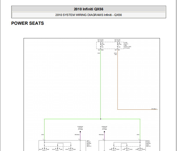Click the Fuse 1 10A symbol in fuse block
Viewport: 177px width, 151px height.
click(118, 45)
